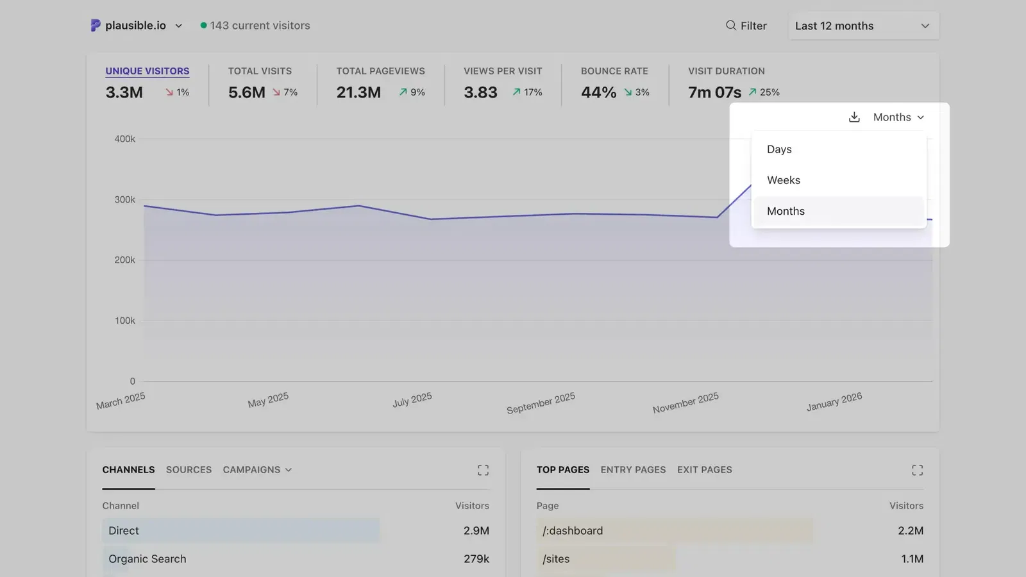Click the live visitors indicator dot

(x=204, y=25)
